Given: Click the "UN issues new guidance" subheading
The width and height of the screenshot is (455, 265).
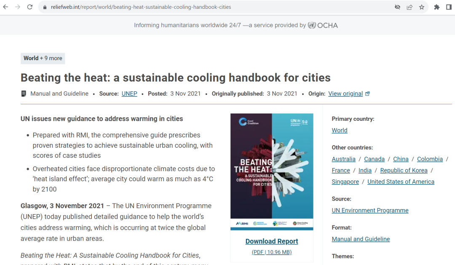Looking at the screenshot, I should [x=102, y=119].
